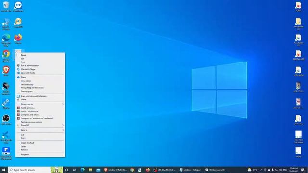Screen dimensions: 308x173
Task: Open the weather widget on taskbar
Action: pyautogui.click(x=253, y=170)
